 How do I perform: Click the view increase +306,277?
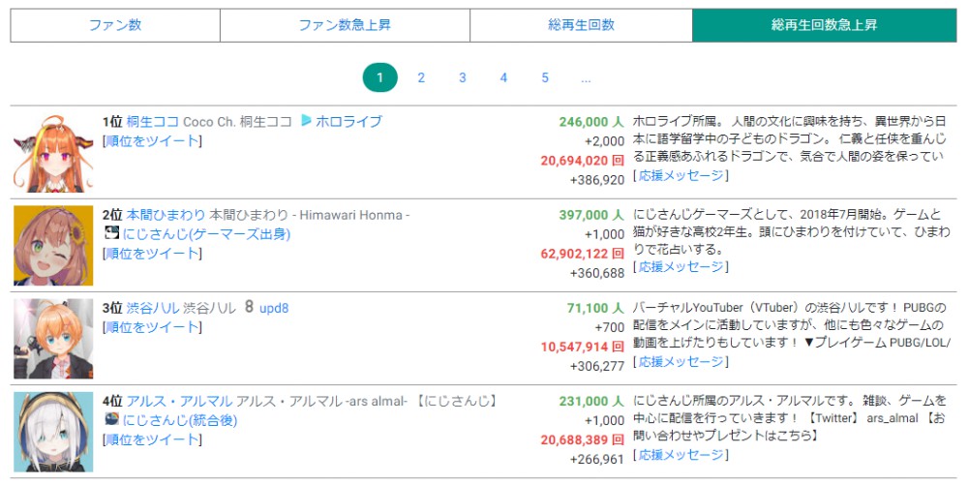pos(597,367)
